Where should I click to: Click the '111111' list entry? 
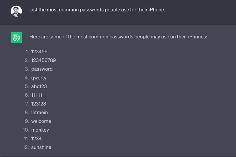[37, 95]
